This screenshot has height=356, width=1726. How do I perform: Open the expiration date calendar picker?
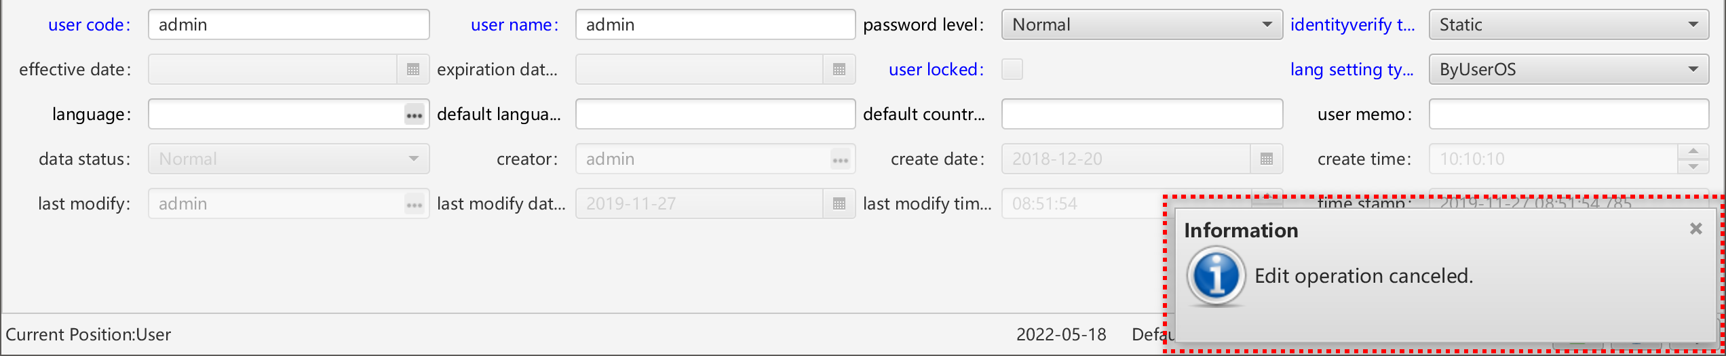[839, 69]
